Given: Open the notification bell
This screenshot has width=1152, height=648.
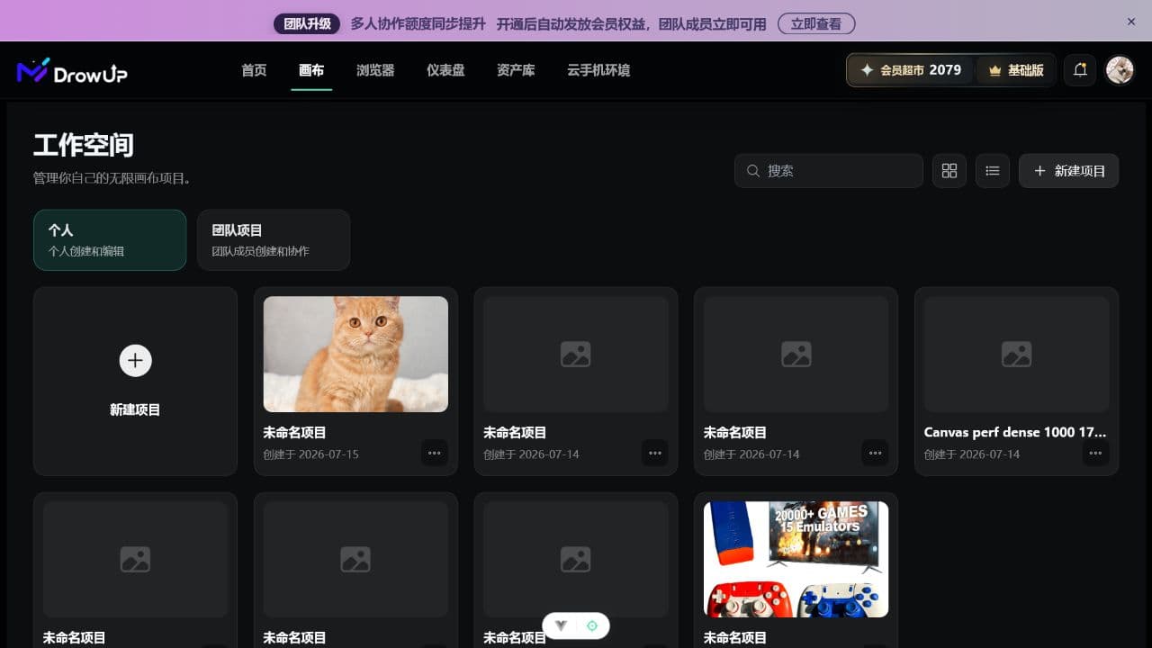Looking at the screenshot, I should tap(1080, 70).
